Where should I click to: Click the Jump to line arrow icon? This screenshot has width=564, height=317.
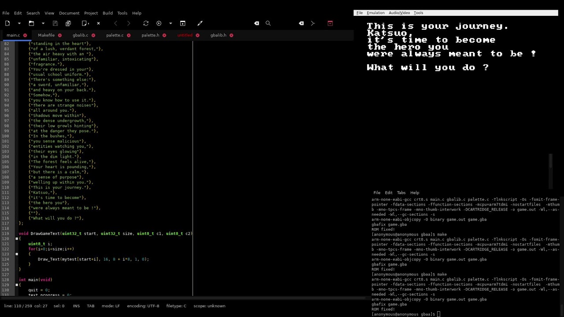click(313, 23)
